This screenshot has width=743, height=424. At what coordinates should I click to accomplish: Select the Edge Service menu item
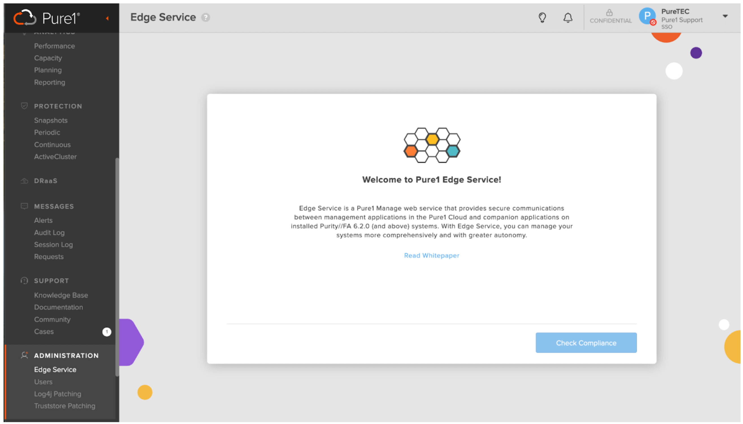[x=55, y=370]
